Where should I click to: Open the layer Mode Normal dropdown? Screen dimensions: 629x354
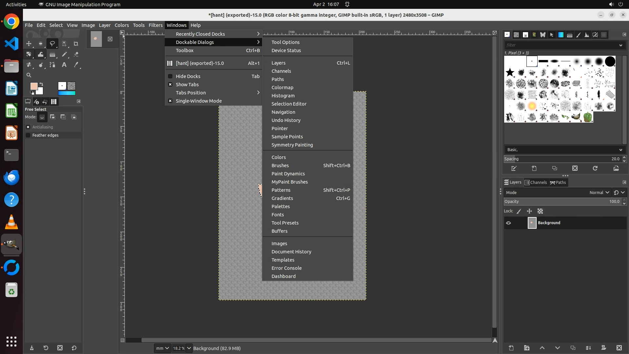coord(599,192)
